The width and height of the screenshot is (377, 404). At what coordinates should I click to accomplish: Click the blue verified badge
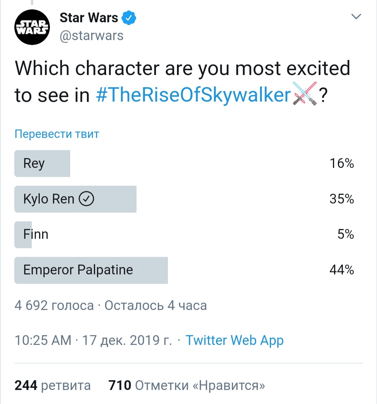(129, 18)
